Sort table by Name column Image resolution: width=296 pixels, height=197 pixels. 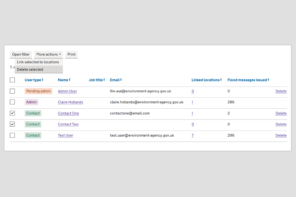click(x=64, y=80)
